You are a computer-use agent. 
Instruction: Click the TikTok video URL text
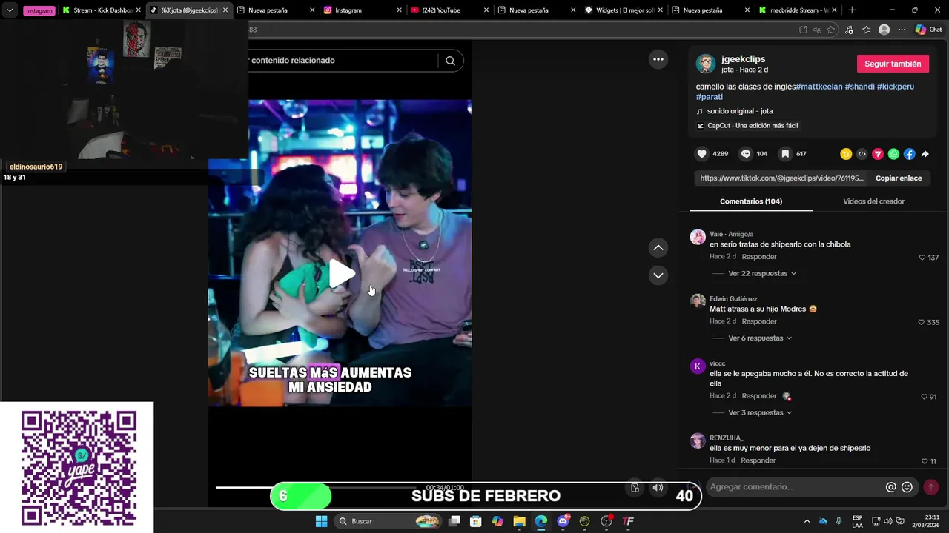click(x=781, y=178)
